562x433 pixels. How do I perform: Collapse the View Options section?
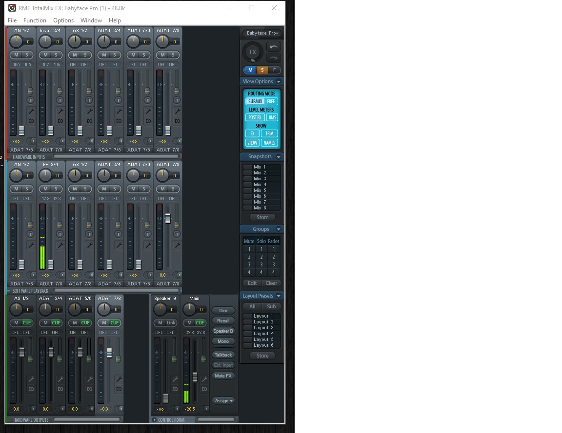click(x=279, y=82)
